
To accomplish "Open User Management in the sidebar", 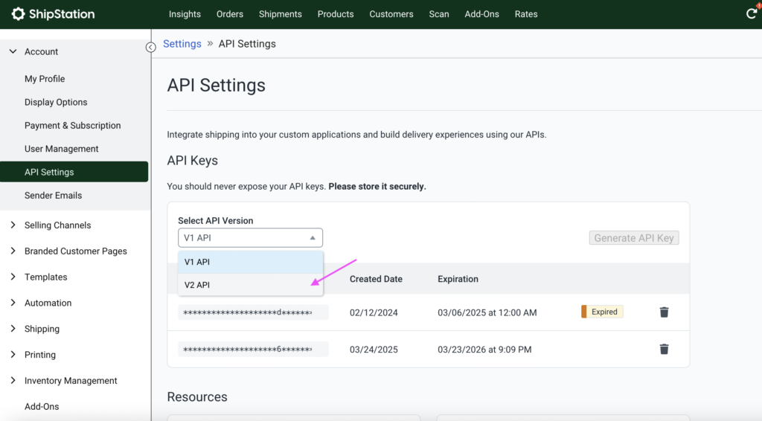I will tap(62, 149).
